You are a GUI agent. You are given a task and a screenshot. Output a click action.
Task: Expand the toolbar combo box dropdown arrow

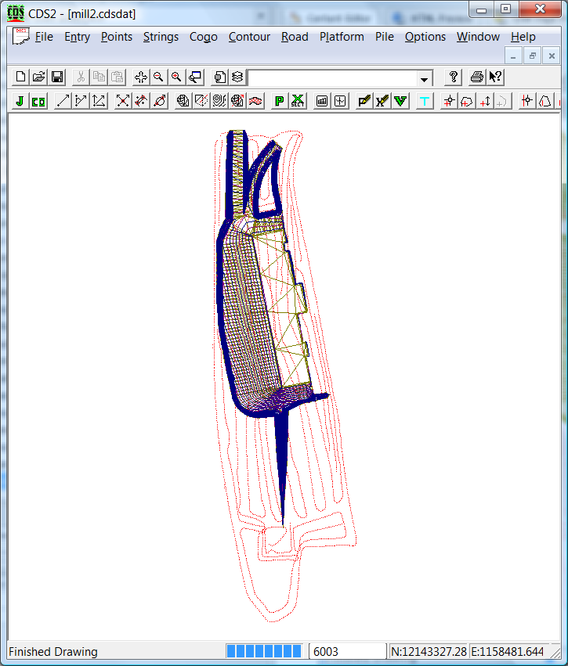tap(425, 78)
